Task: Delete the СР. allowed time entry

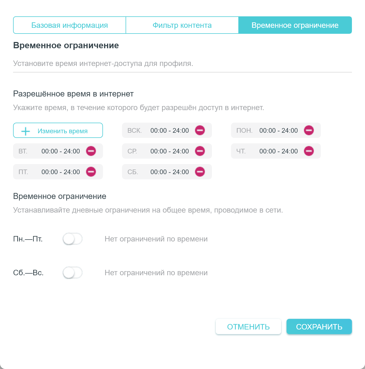Action: point(200,151)
